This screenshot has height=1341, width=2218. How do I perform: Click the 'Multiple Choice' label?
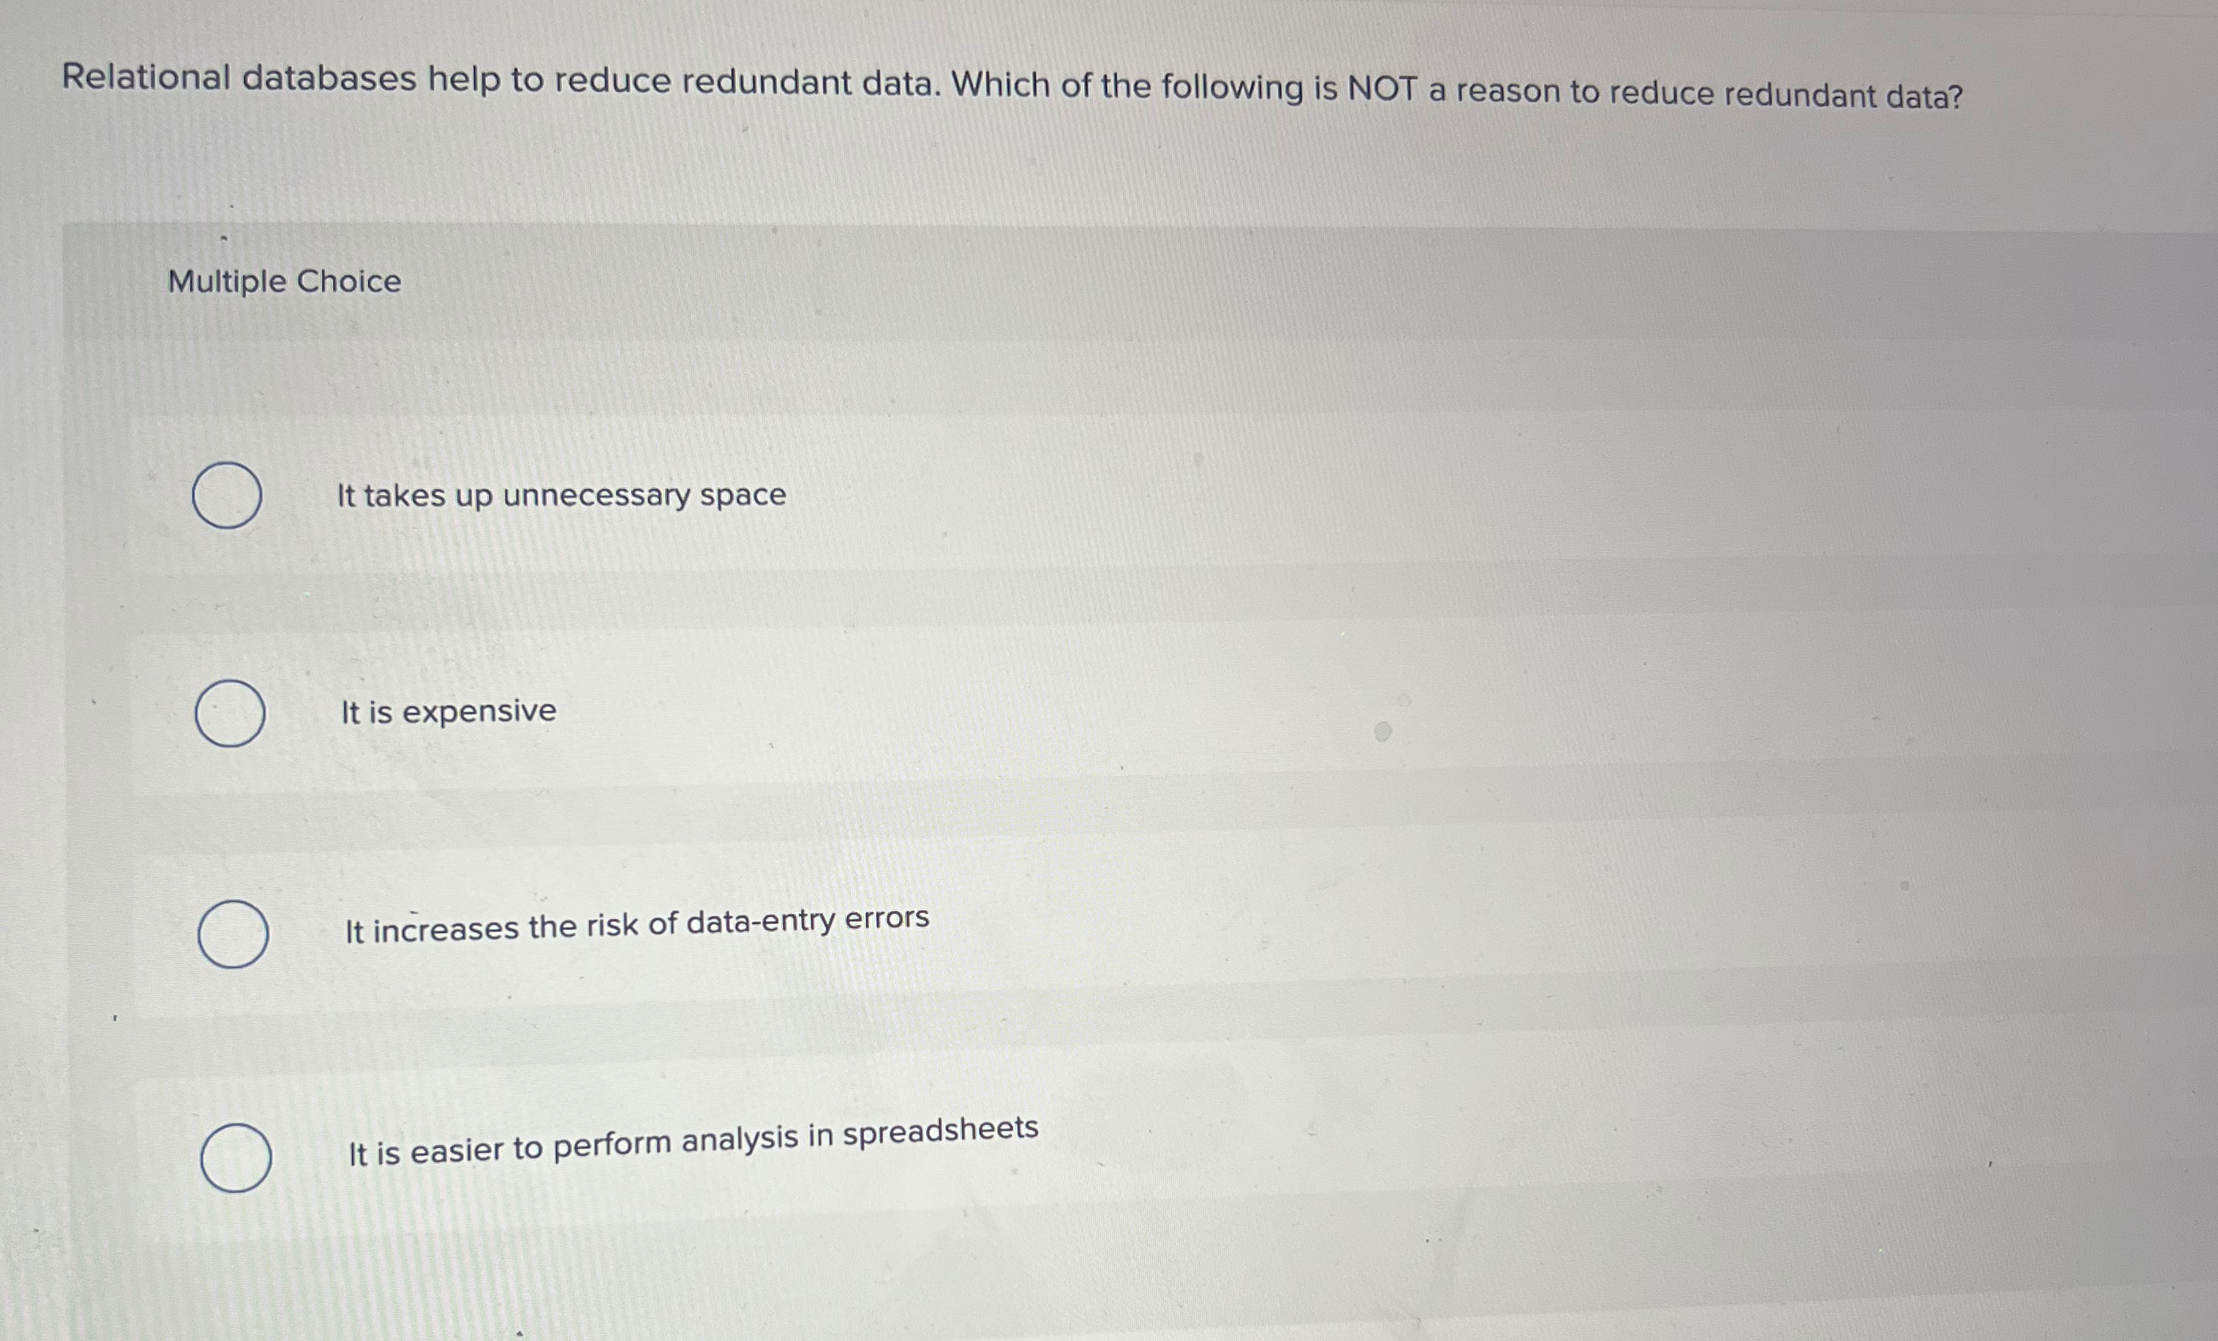tap(284, 281)
